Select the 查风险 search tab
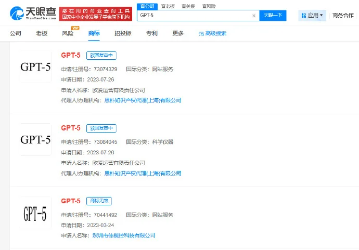This screenshot has width=359, height=250. pyautogui.click(x=208, y=6)
